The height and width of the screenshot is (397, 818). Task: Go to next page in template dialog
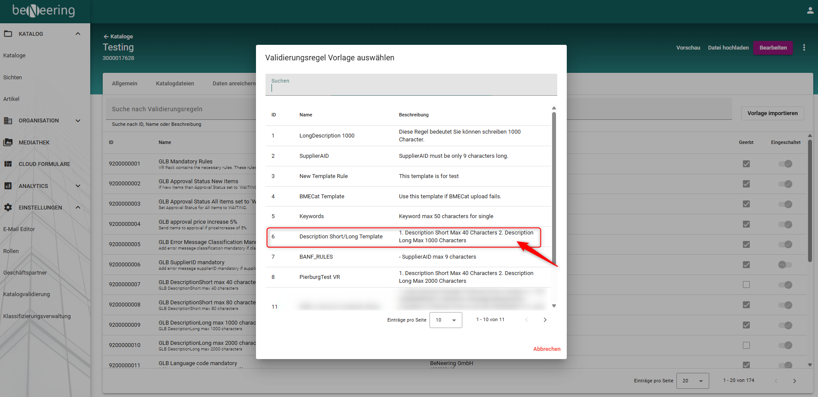point(545,320)
